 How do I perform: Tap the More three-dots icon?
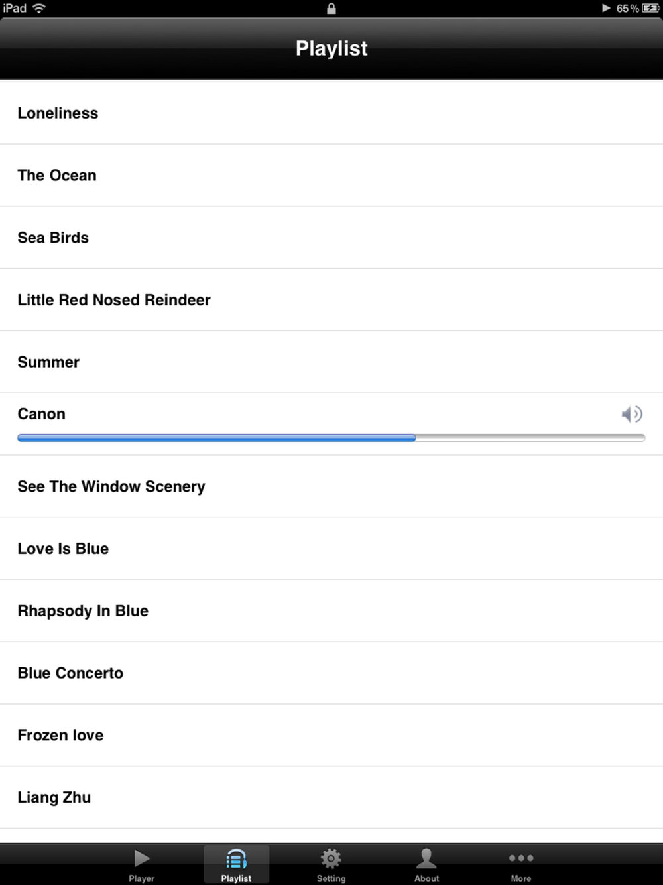coord(521,858)
